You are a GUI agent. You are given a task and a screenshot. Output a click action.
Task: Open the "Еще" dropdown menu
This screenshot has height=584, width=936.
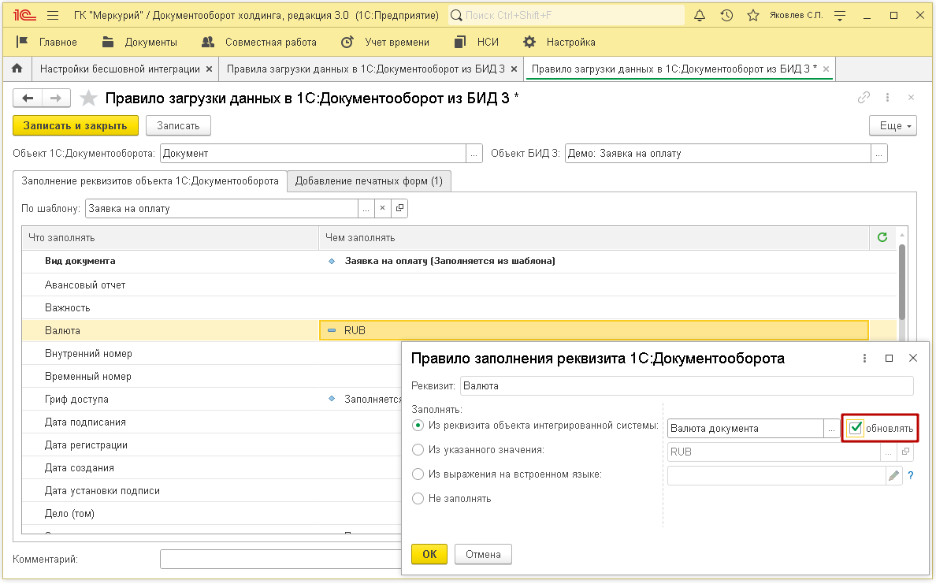[893, 125]
